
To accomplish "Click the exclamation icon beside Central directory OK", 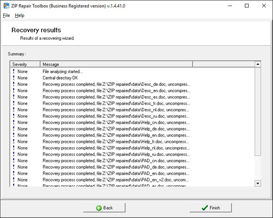I will (13, 78).
